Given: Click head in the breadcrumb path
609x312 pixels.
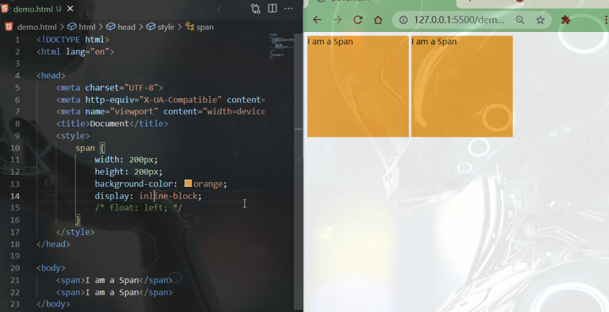Looking at the screenshot, I should pyautogui.click(x=126, y=27).
